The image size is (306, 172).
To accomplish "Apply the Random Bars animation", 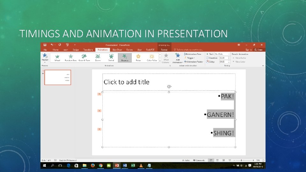I will (71, 58).
